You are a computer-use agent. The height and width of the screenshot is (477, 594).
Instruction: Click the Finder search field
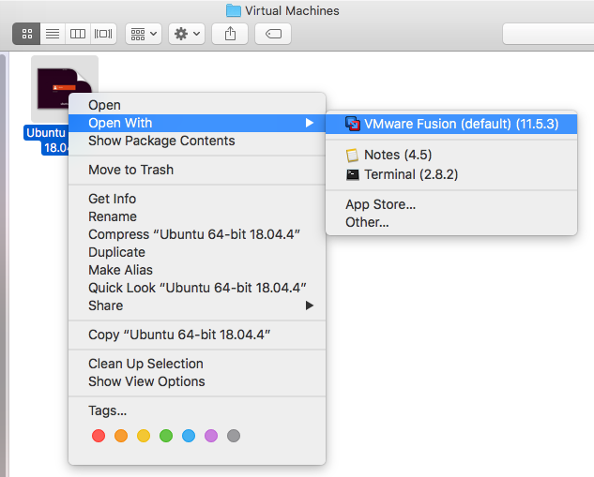pos(548,34)
